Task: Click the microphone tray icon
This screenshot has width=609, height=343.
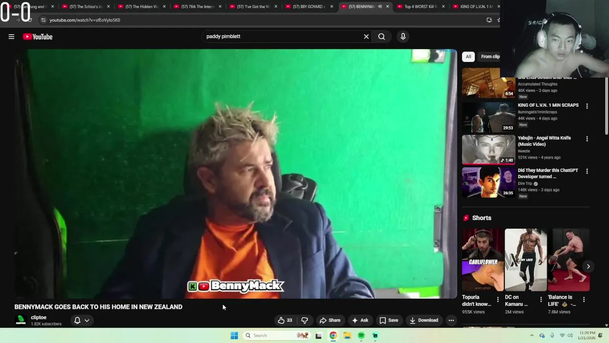Action: pyautogui.click(x=552, y=335)
